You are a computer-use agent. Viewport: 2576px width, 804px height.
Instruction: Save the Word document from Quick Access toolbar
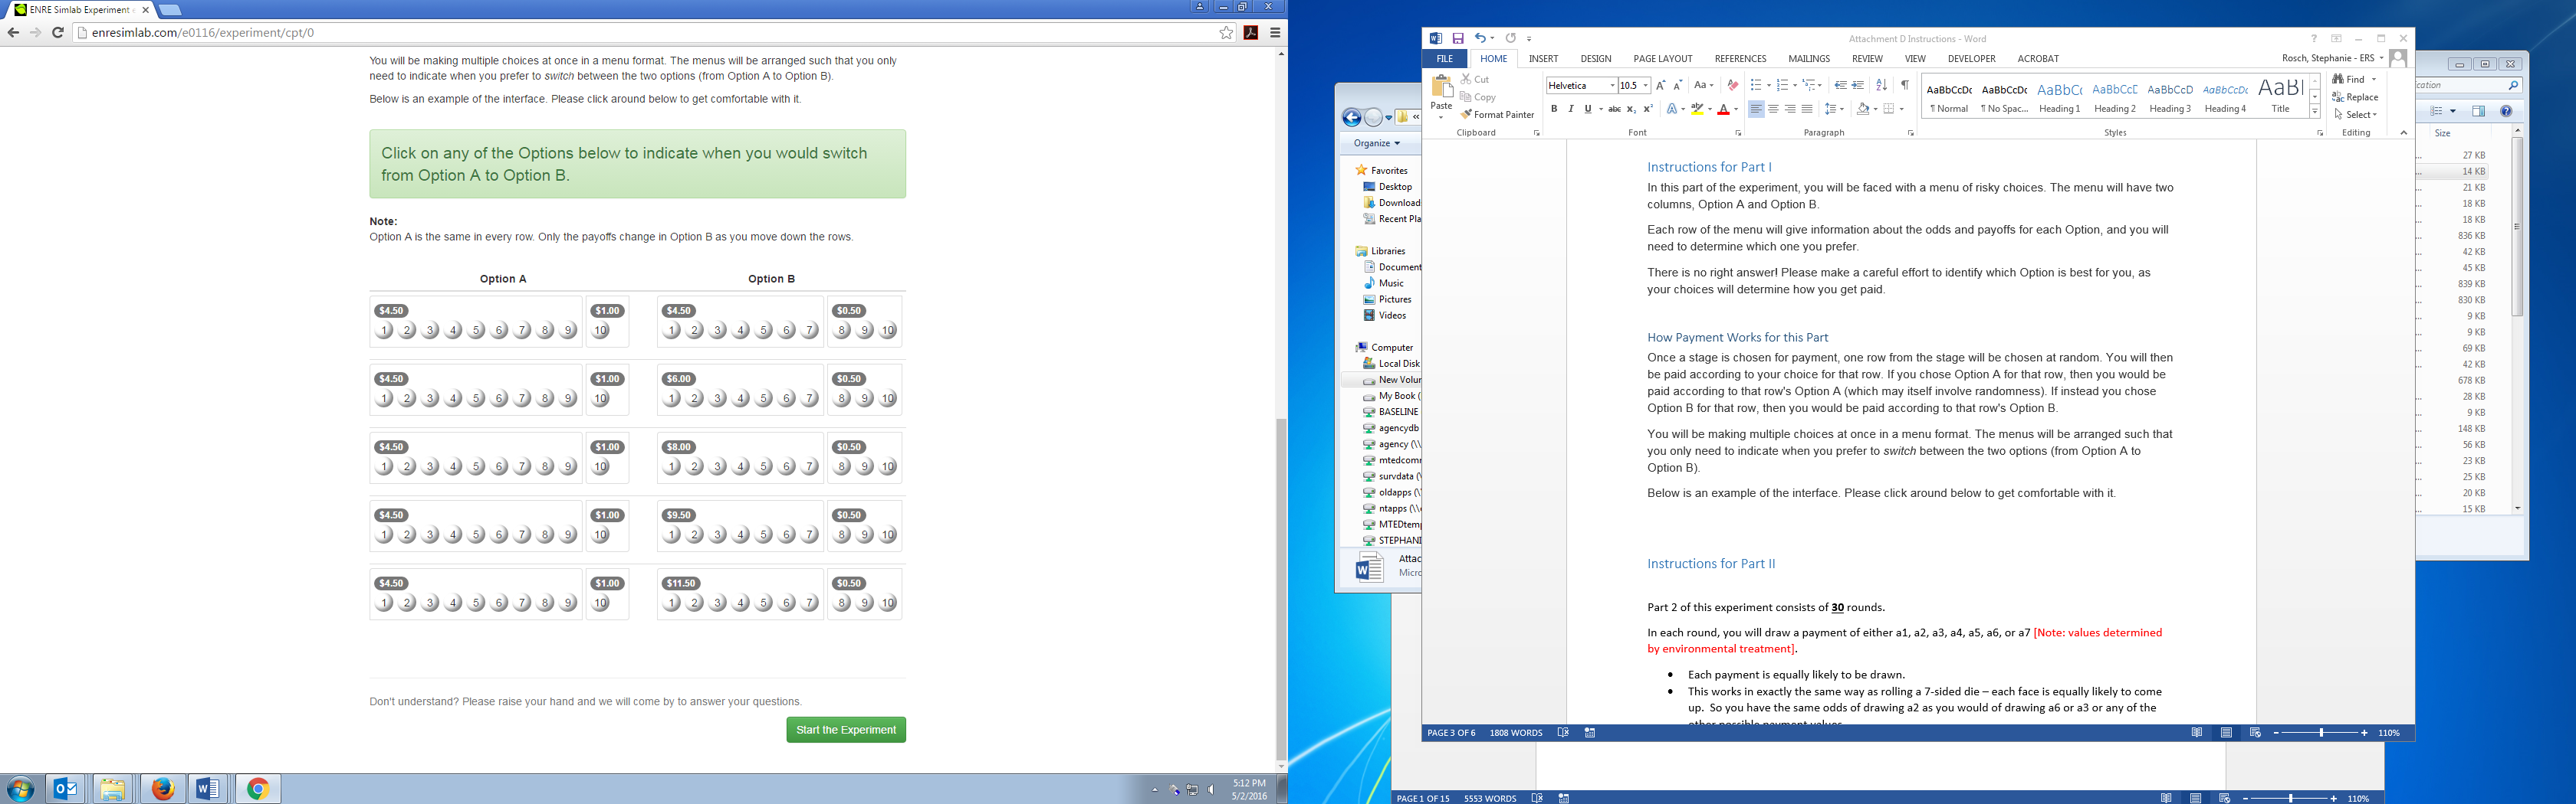coord(1458,38)
